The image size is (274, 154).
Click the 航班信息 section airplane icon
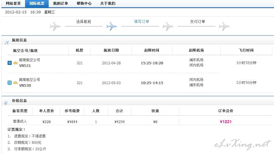(7, 42)
